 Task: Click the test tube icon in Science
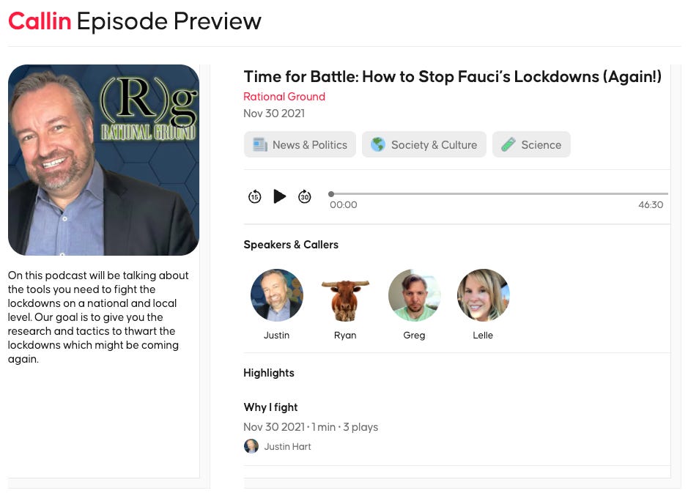pyautogui.click(x=508, y=144)
